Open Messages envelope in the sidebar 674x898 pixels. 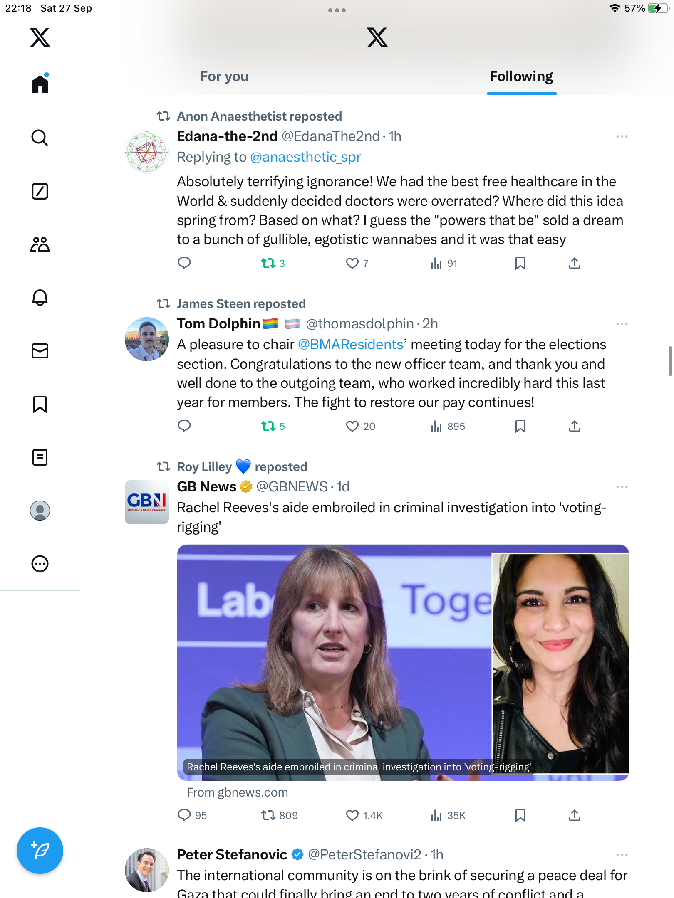pos(40,351)
